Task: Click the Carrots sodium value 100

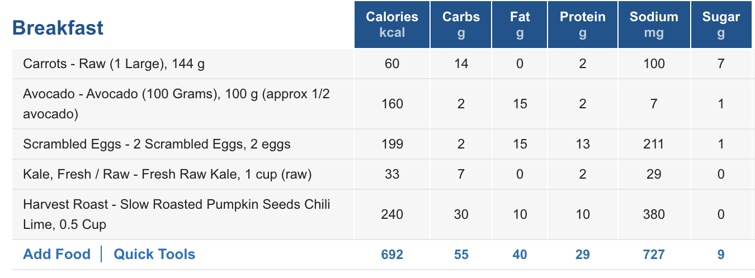Action: tap(654, 64)
